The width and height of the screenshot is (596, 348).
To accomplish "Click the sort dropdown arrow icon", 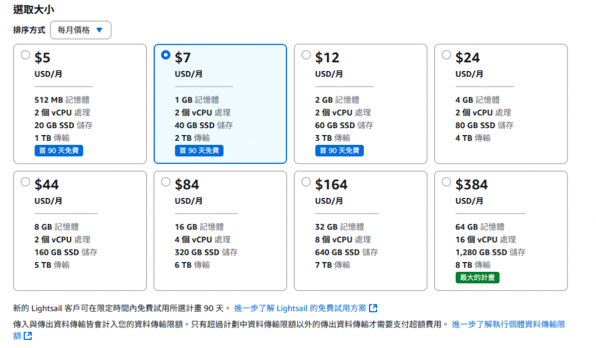I will click(x=99, y=30).
